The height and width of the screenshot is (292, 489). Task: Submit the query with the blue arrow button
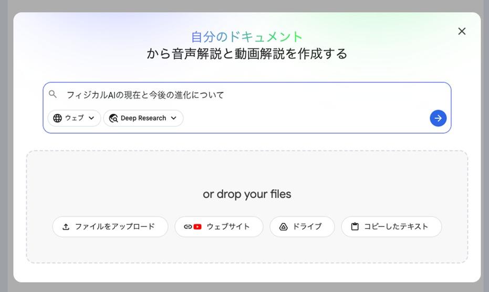(438, 118)
